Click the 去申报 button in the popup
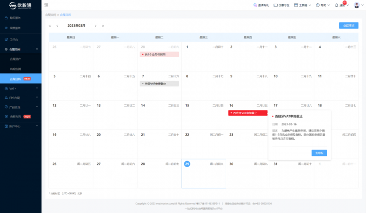The height and width of the screenshot is (213, 366). tap(320, 153)
